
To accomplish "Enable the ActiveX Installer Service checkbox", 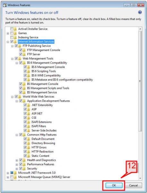I will click(12, 29).
